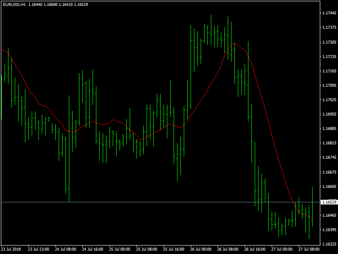
Task: Click the long-wick bar reaching the bid line
Action: click(69, 169)
